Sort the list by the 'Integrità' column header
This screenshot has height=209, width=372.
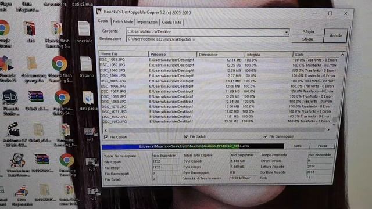(269, 55)
